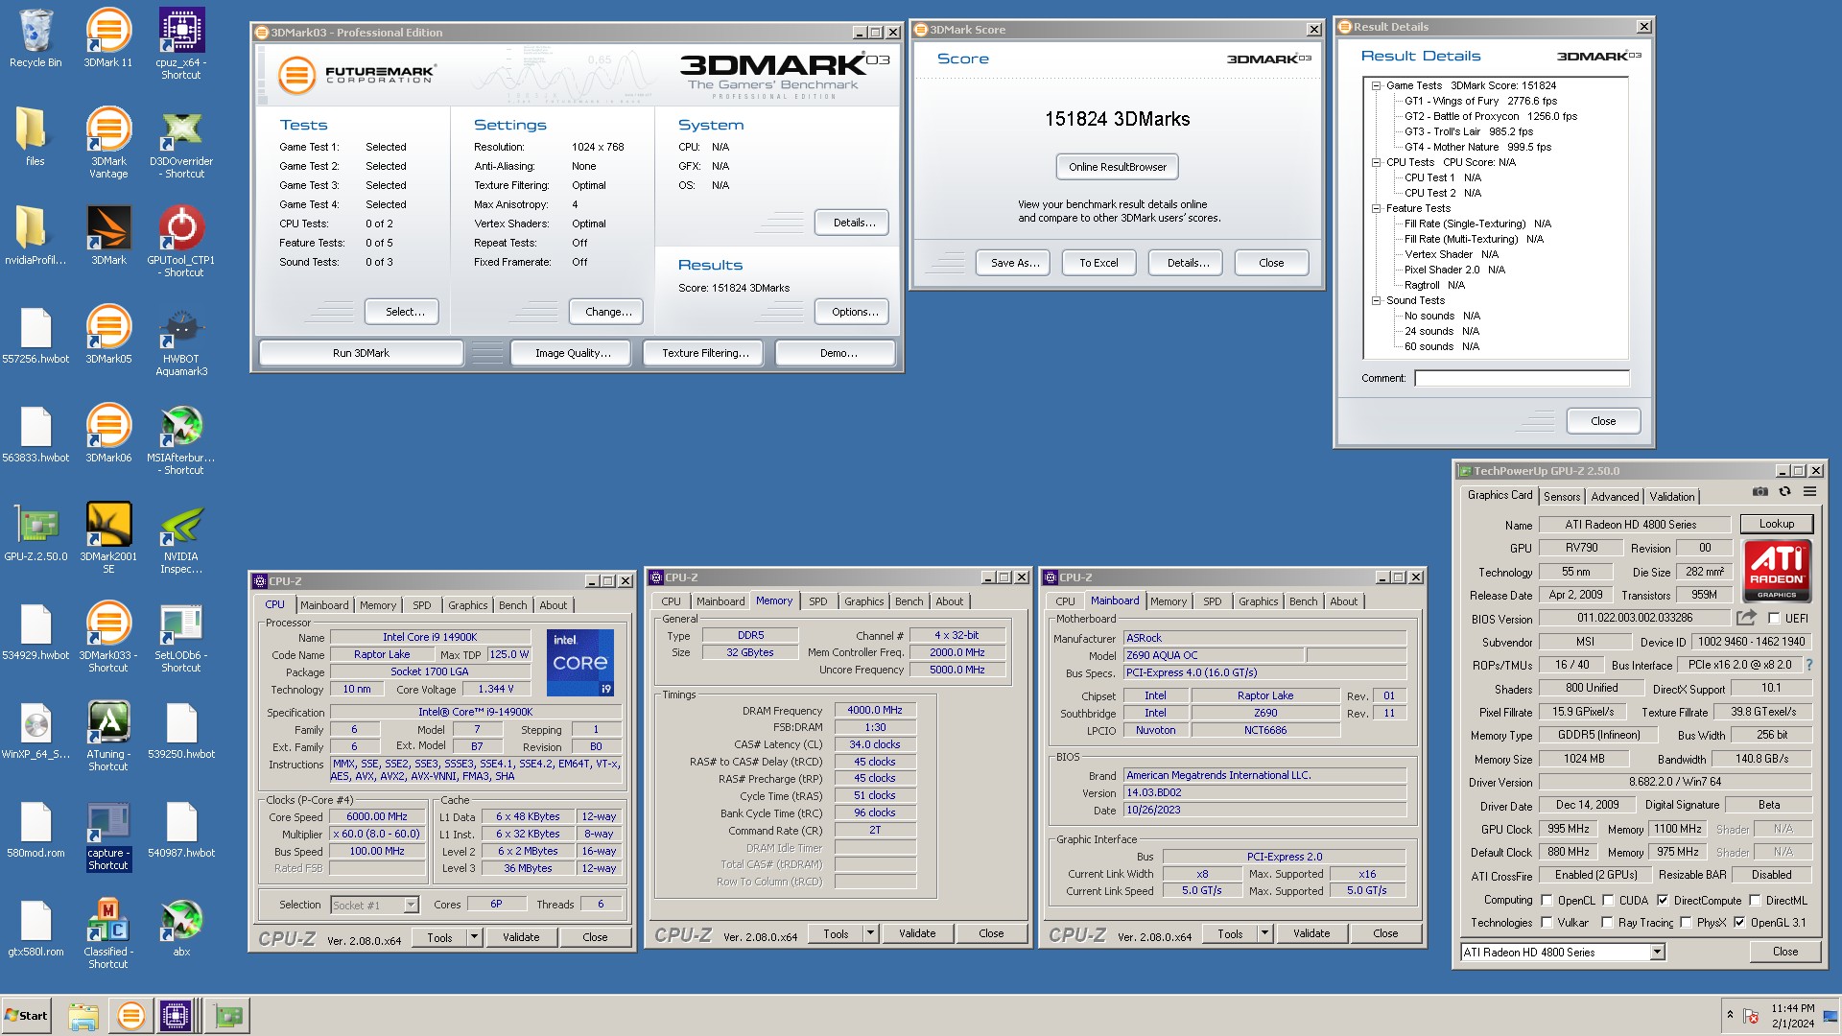Launch the 3DMark desktop shortcut
1842x1036 pixels.
[x=108, y=236]
